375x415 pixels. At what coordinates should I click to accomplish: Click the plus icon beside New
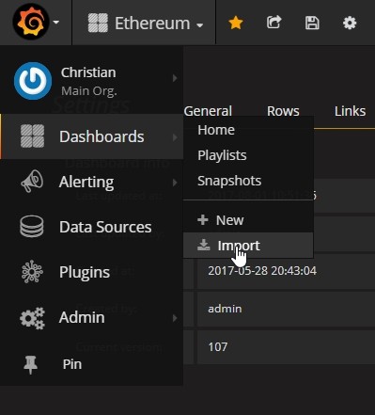[203, 220]
